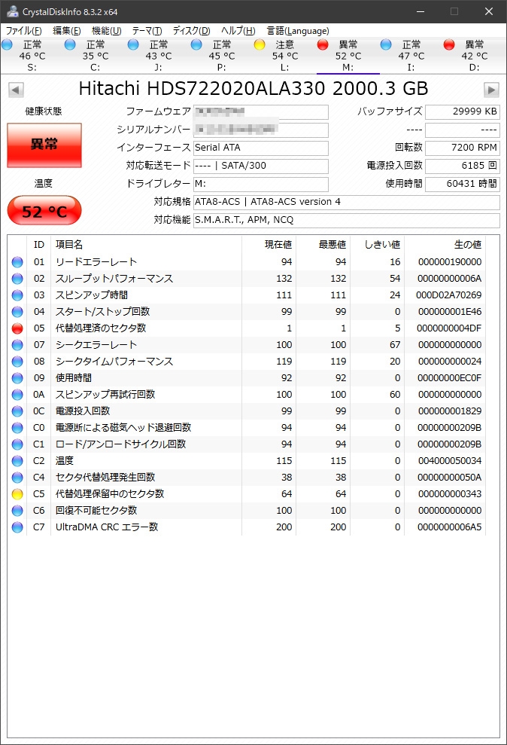Click yellow orb for C5 代替処理保留中のセクタ数
The height and width of the screenshot is (745, 507).
click(17, 494)
